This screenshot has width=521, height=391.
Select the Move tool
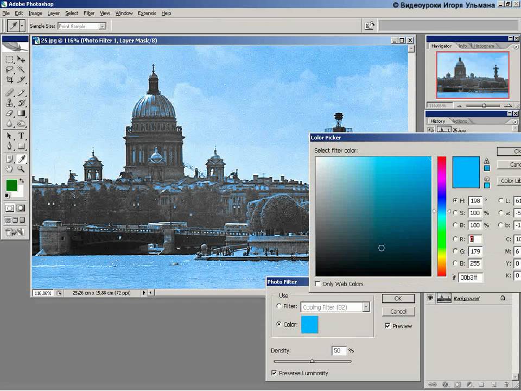click(x=21, y=60)
